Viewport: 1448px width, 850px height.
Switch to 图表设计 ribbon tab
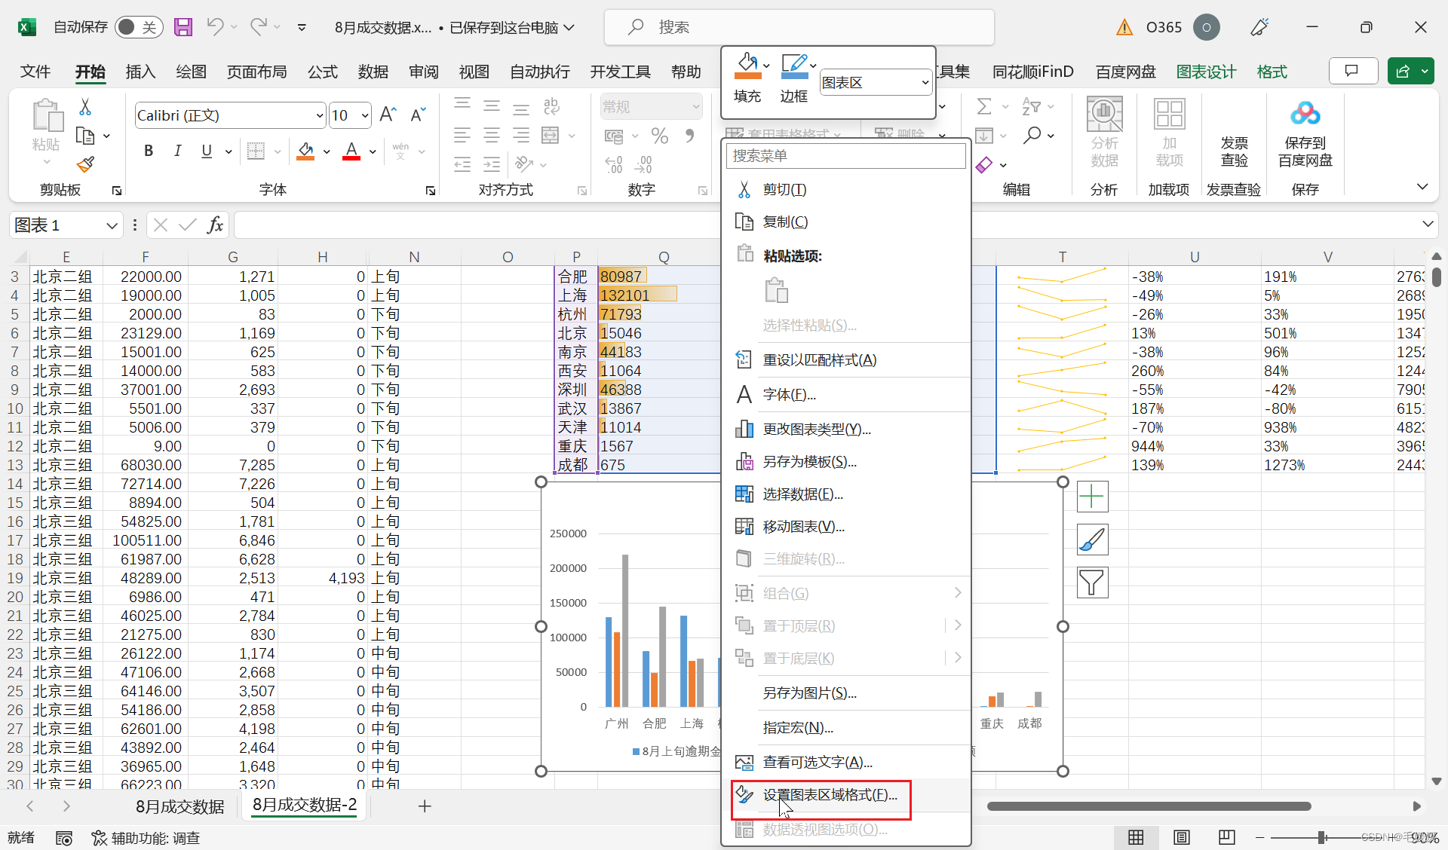tap(1206, 72)
